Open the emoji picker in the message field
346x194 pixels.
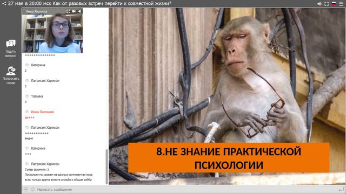click(32, 189)
